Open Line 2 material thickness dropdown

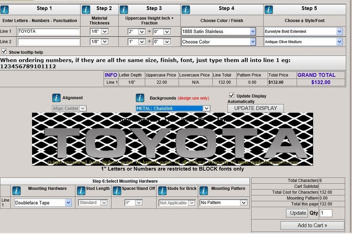99,42
